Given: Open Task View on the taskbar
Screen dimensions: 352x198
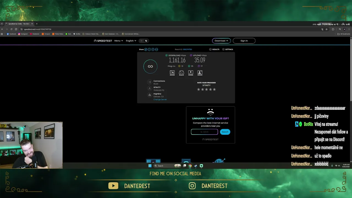Looking at the screenshot, I should 185,166.
